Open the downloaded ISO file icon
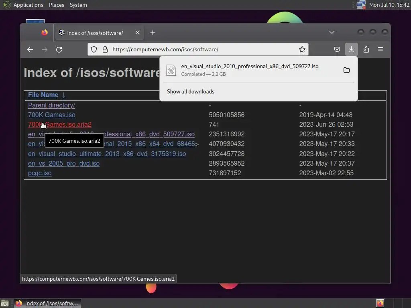Viewport: 411px width, 308px height. [x=171, y=70]
